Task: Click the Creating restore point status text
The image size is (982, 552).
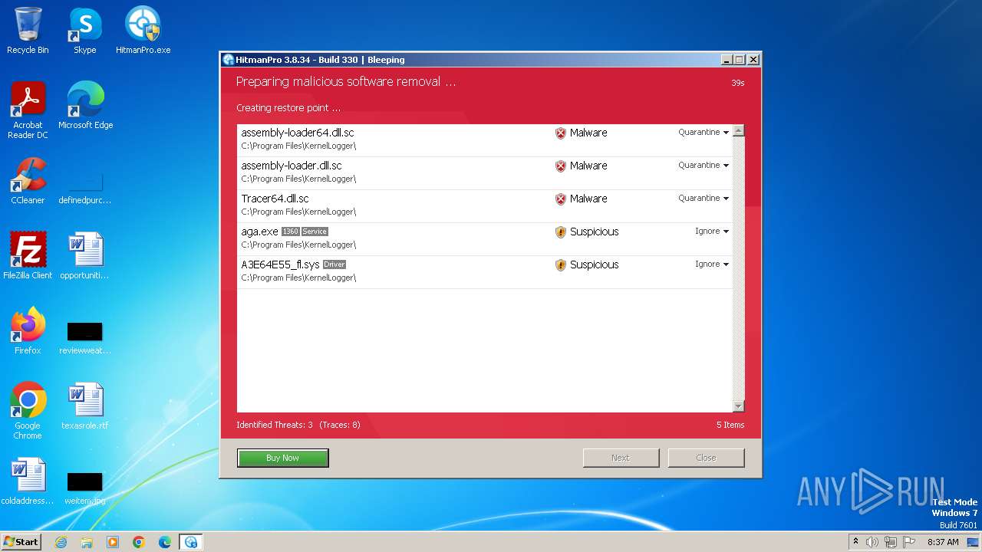Action: click(288, 108)
